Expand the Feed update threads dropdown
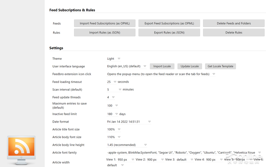Screen dimensions: 266x167 pyautogui.click(x=111, y=97)
